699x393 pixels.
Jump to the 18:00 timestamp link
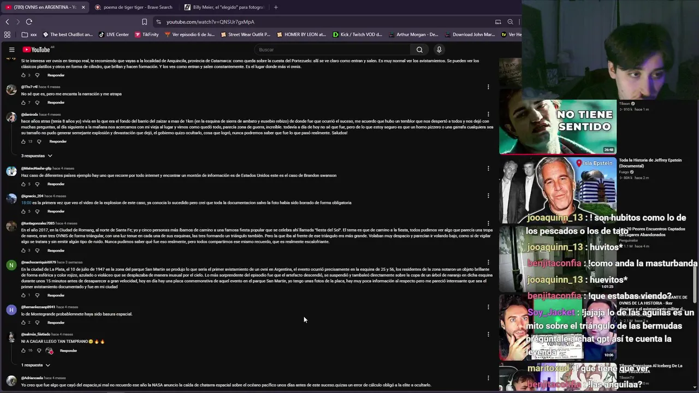pos(26,203)
